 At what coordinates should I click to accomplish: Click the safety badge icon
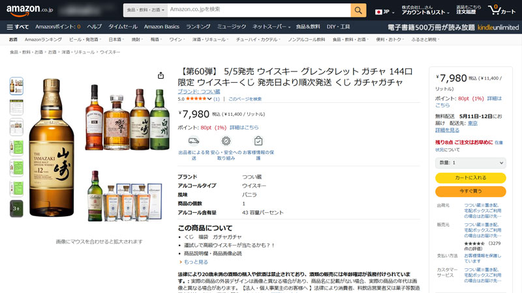point(226,141)
